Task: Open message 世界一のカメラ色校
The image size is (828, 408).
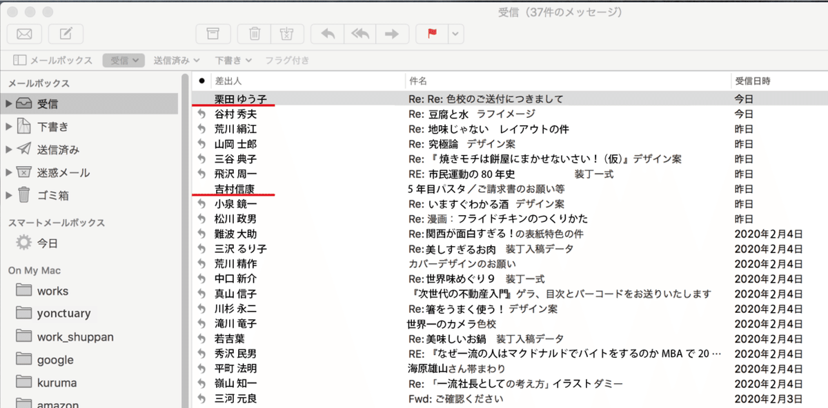Action: click(x=509, y=324)
